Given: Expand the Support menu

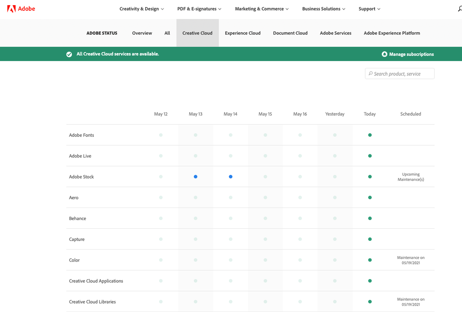Looking at the screenshot, I should tap(369, 9).
